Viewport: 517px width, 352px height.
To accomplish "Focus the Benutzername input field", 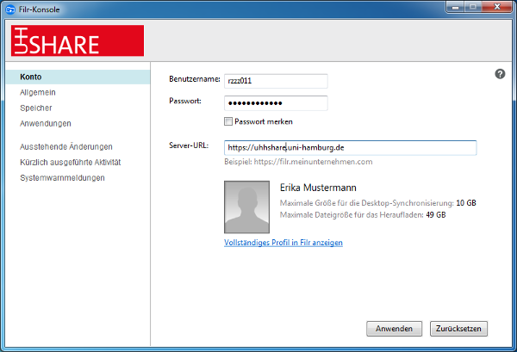I will click(276, 81).
